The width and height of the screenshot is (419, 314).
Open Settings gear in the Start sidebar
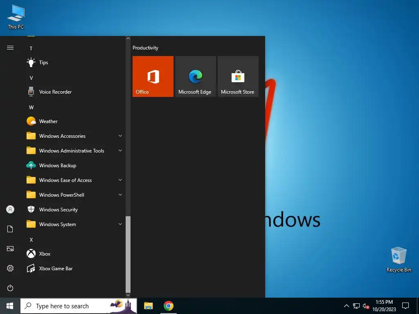coord(10,268)
